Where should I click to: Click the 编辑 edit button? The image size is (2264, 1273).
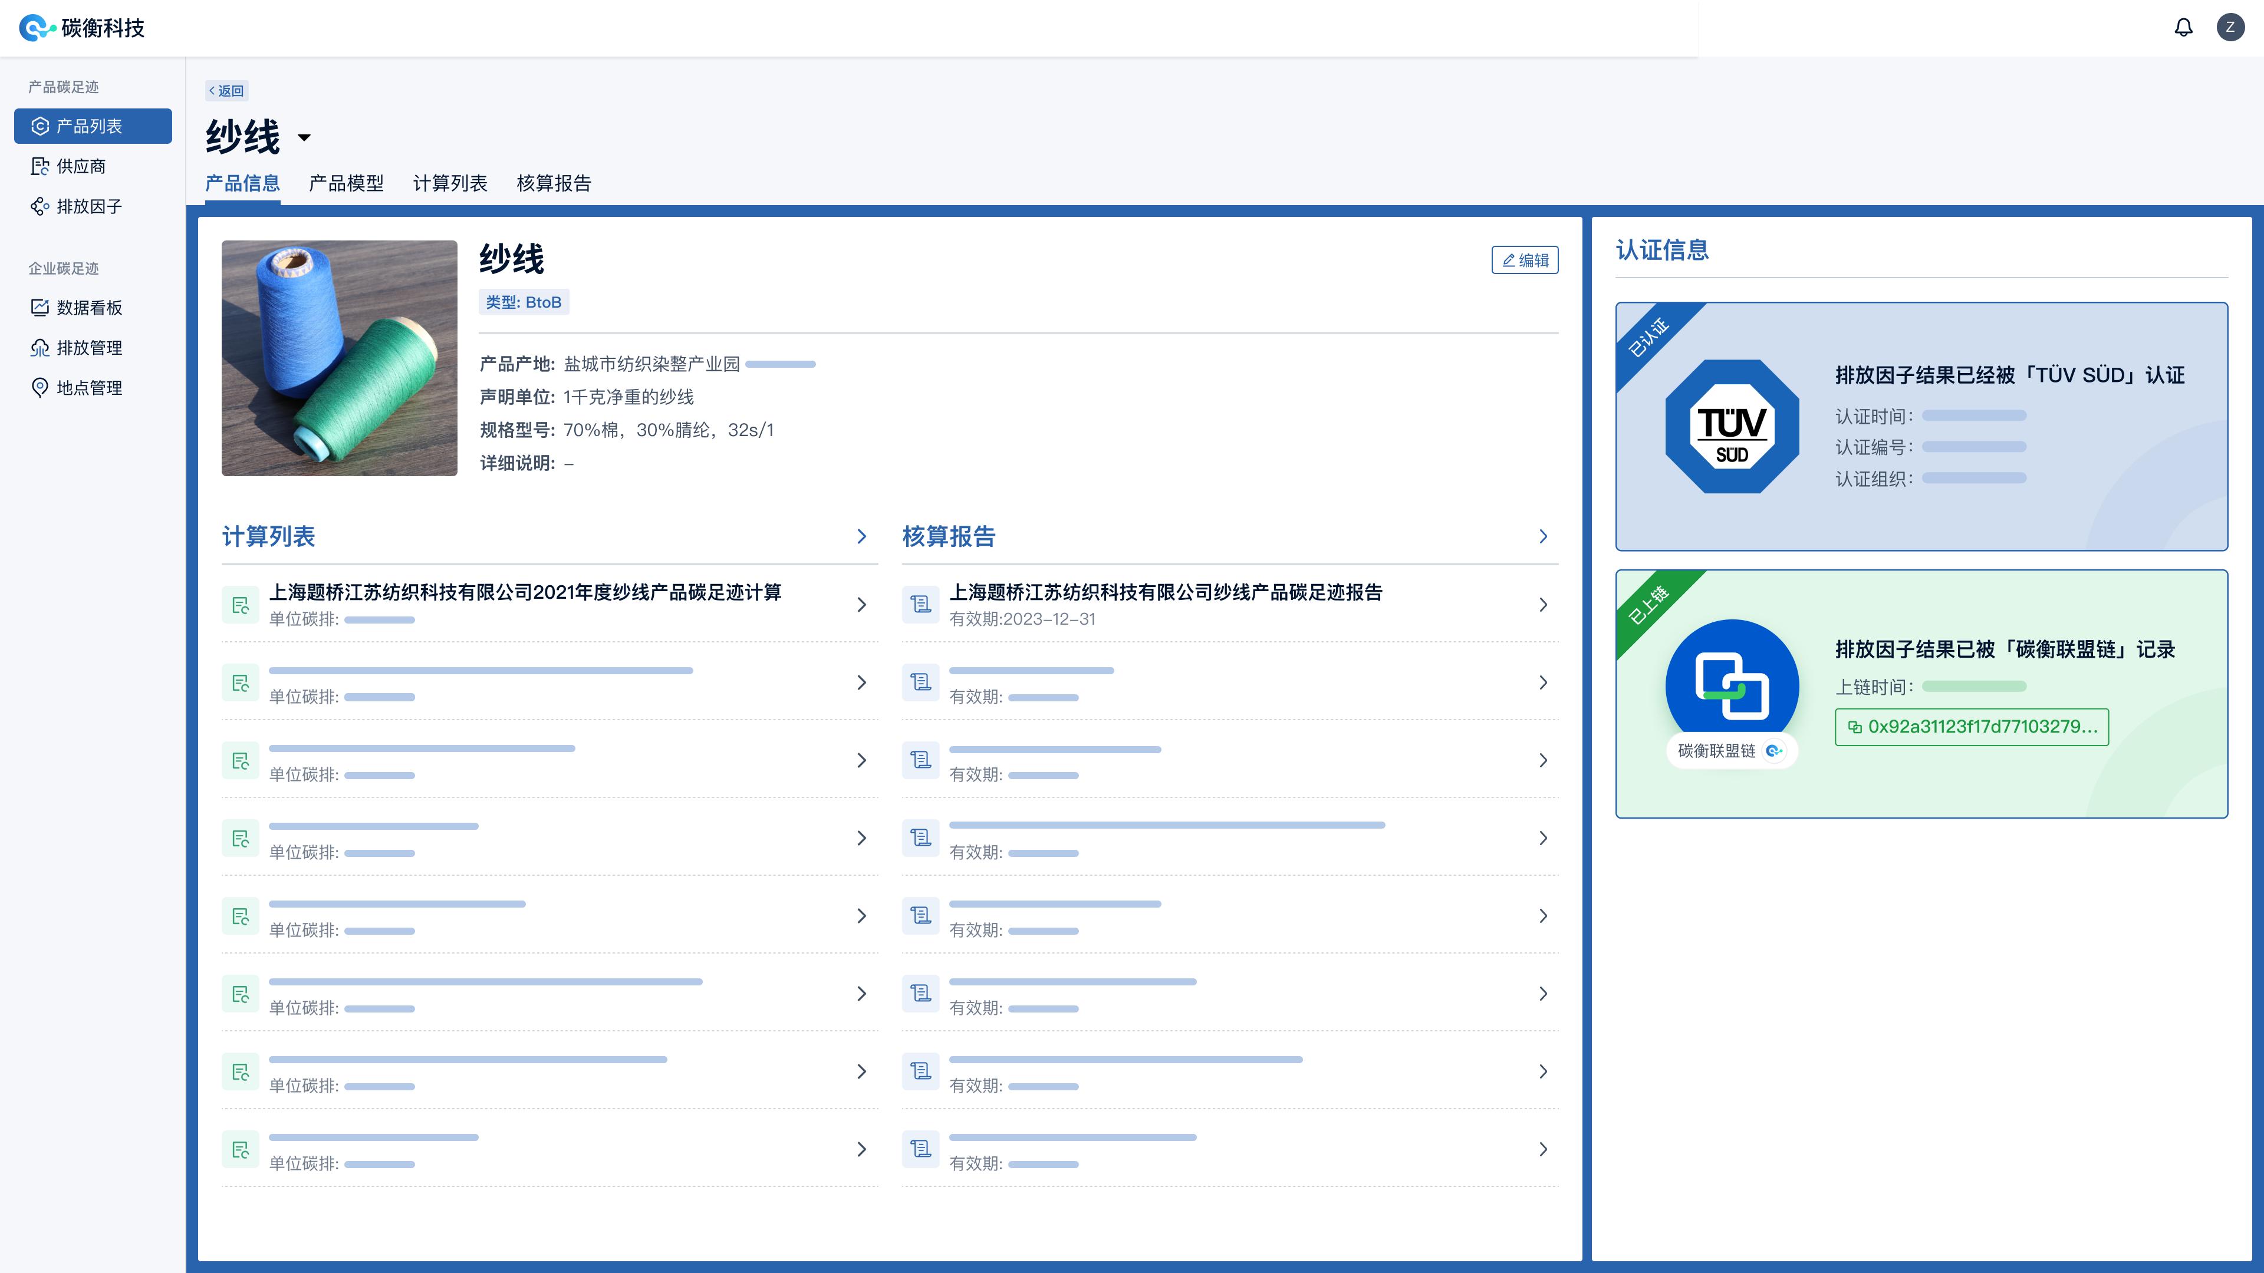(1525, 260)
